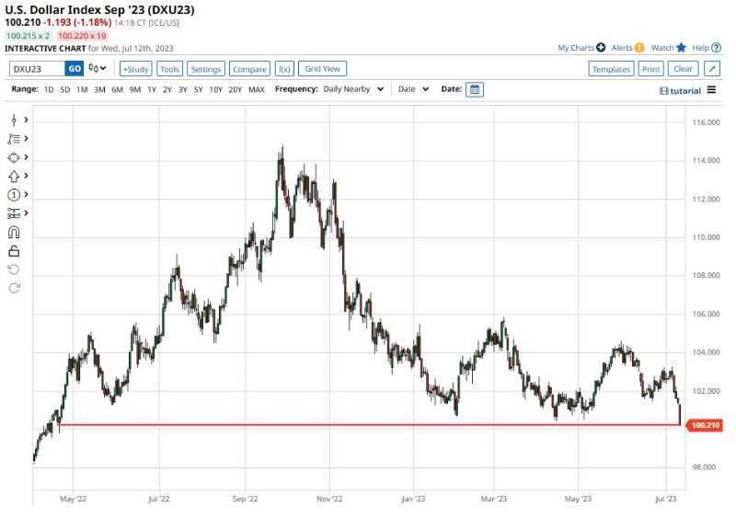736x518 pixels.
Task: Open calendar date picker icon
Action: (474, 89)
